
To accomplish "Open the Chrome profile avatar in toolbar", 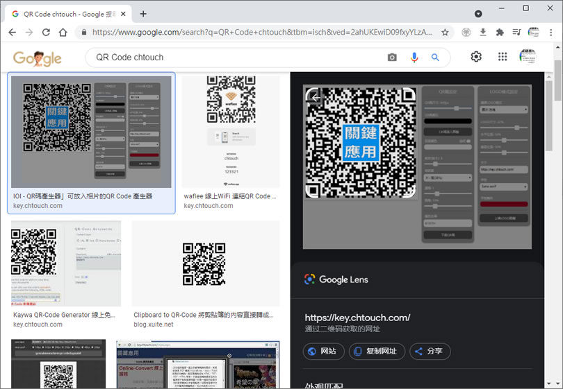I will (x=534, y=32).
